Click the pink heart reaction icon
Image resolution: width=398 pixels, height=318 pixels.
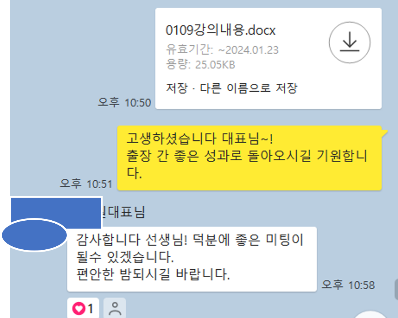(79, 308)
